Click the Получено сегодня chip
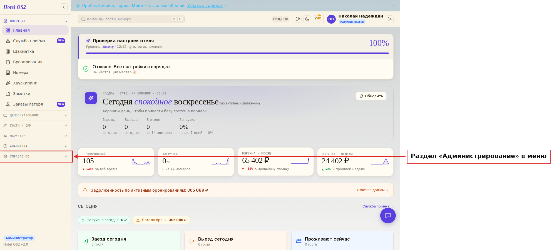Image resolution: width=557 pixels, height=250 pixels. pyautogui.click(x=104, y=220)
